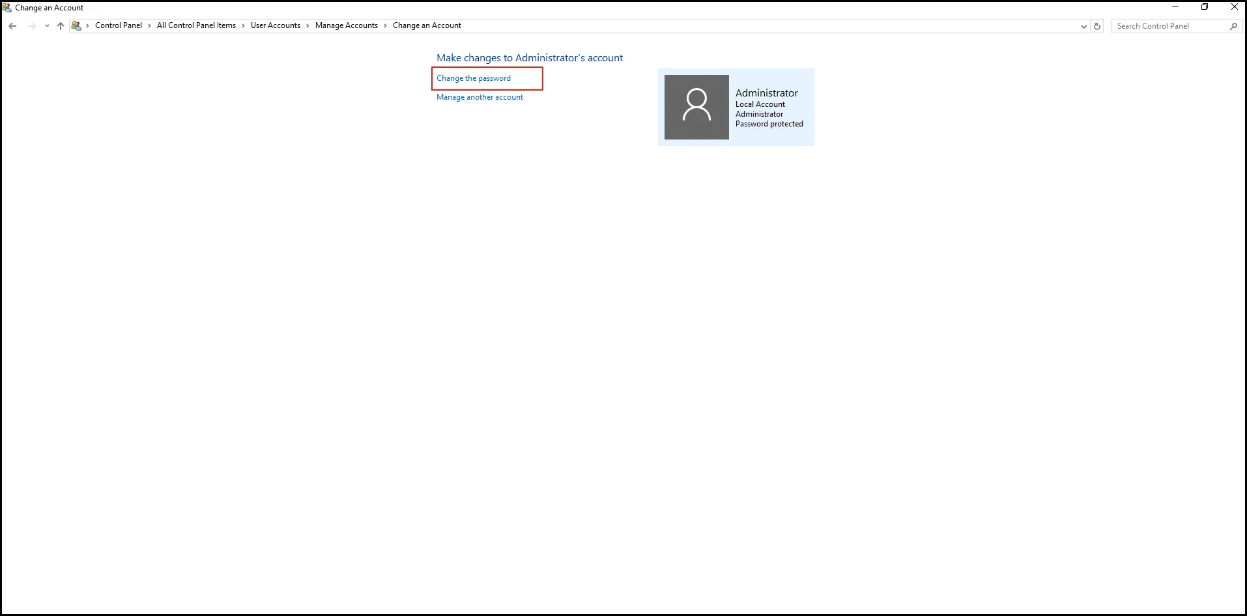Navigate to All Control Panel Items breadcrumb

pos(196,25)
